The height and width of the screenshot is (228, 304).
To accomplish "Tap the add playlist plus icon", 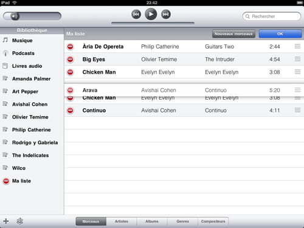I will tap(6, 221).
